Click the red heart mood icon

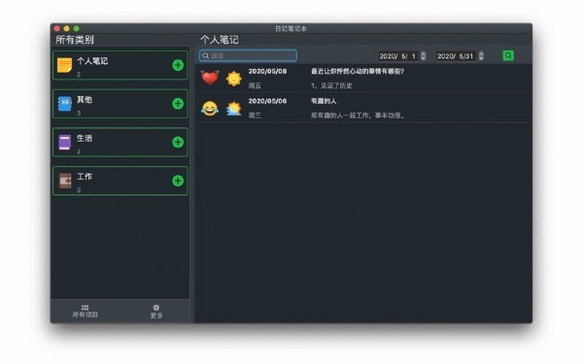point(210,78)
